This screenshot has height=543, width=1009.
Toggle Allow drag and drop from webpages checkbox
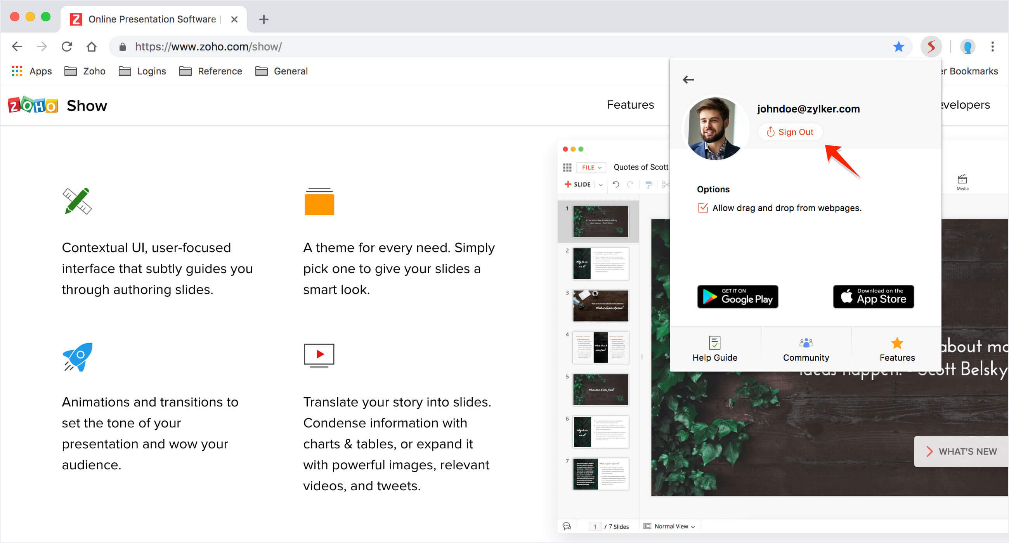pyautogui.click(x=701, y=208)
